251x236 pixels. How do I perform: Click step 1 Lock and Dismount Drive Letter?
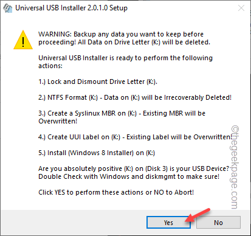coord(98,82)
